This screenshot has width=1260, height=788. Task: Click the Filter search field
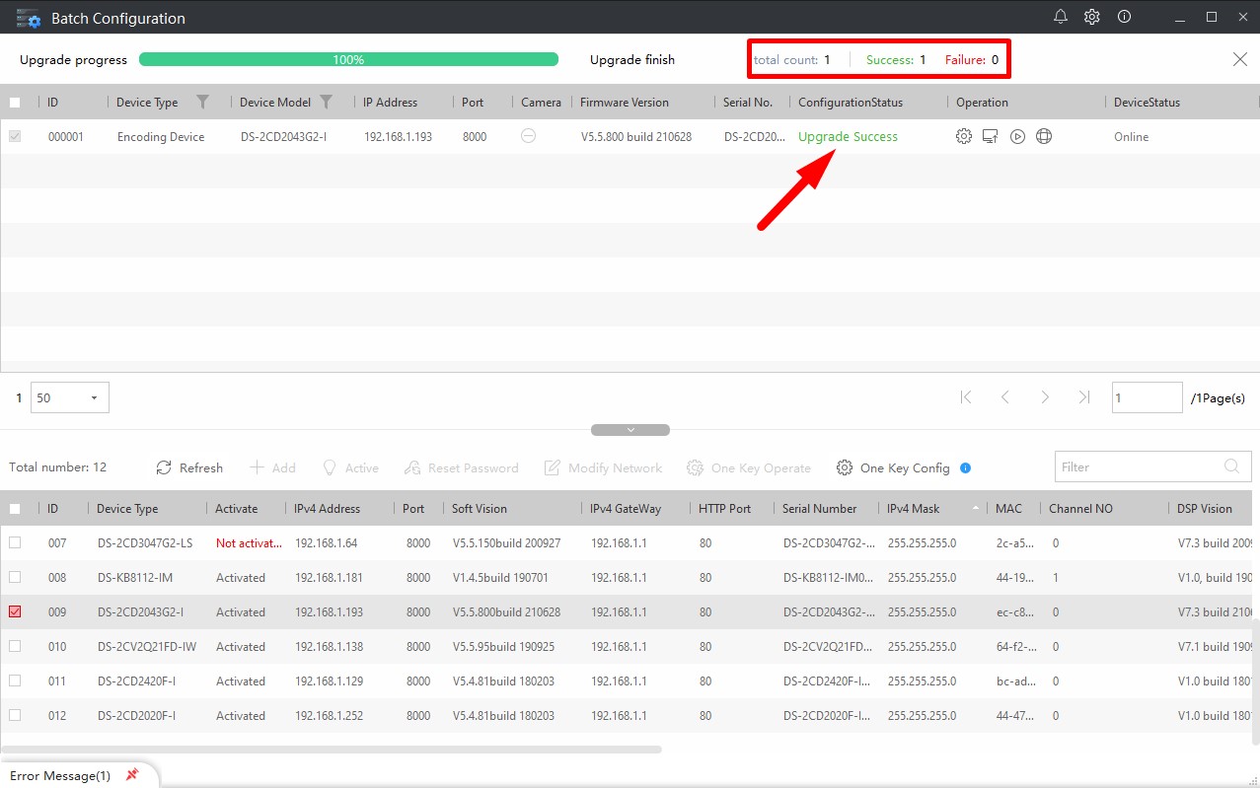[x=1137, y=467]
